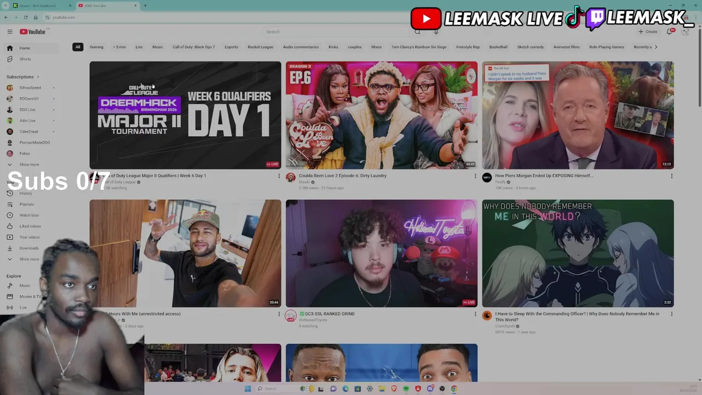This screenshot has width=702, height=395.
Task: Open the Create button menu
Action: tap(648, 32)
